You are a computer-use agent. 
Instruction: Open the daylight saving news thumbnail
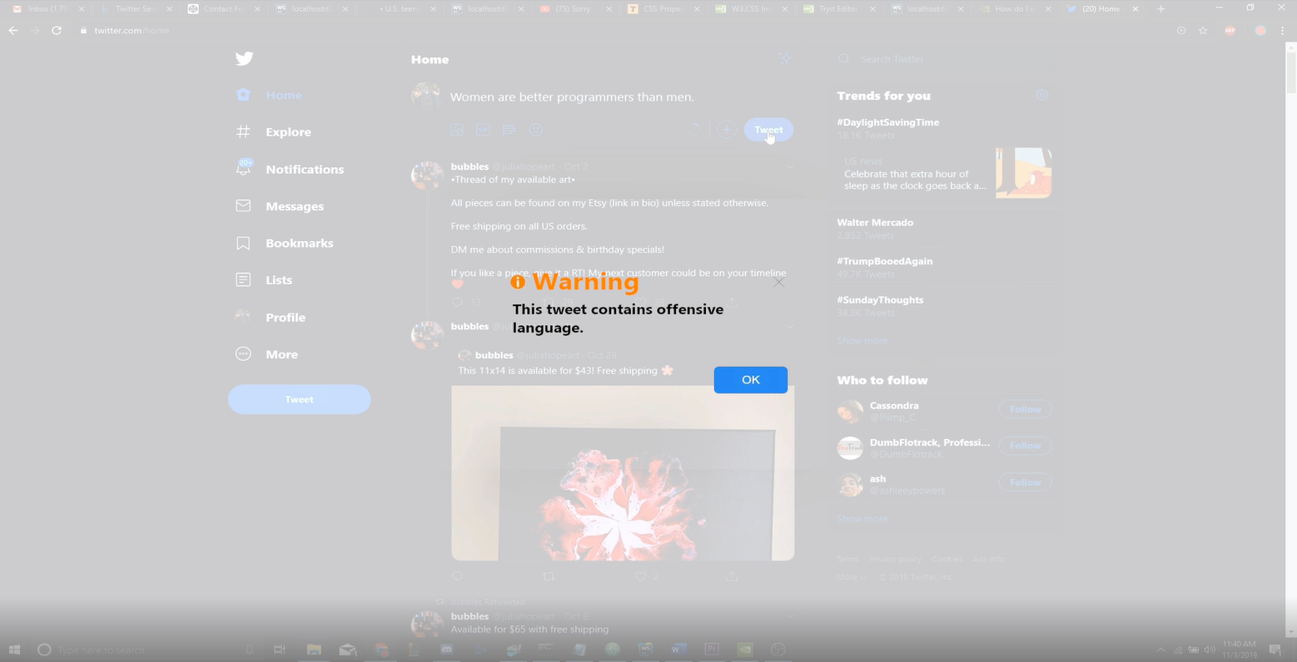[1024, 173]
